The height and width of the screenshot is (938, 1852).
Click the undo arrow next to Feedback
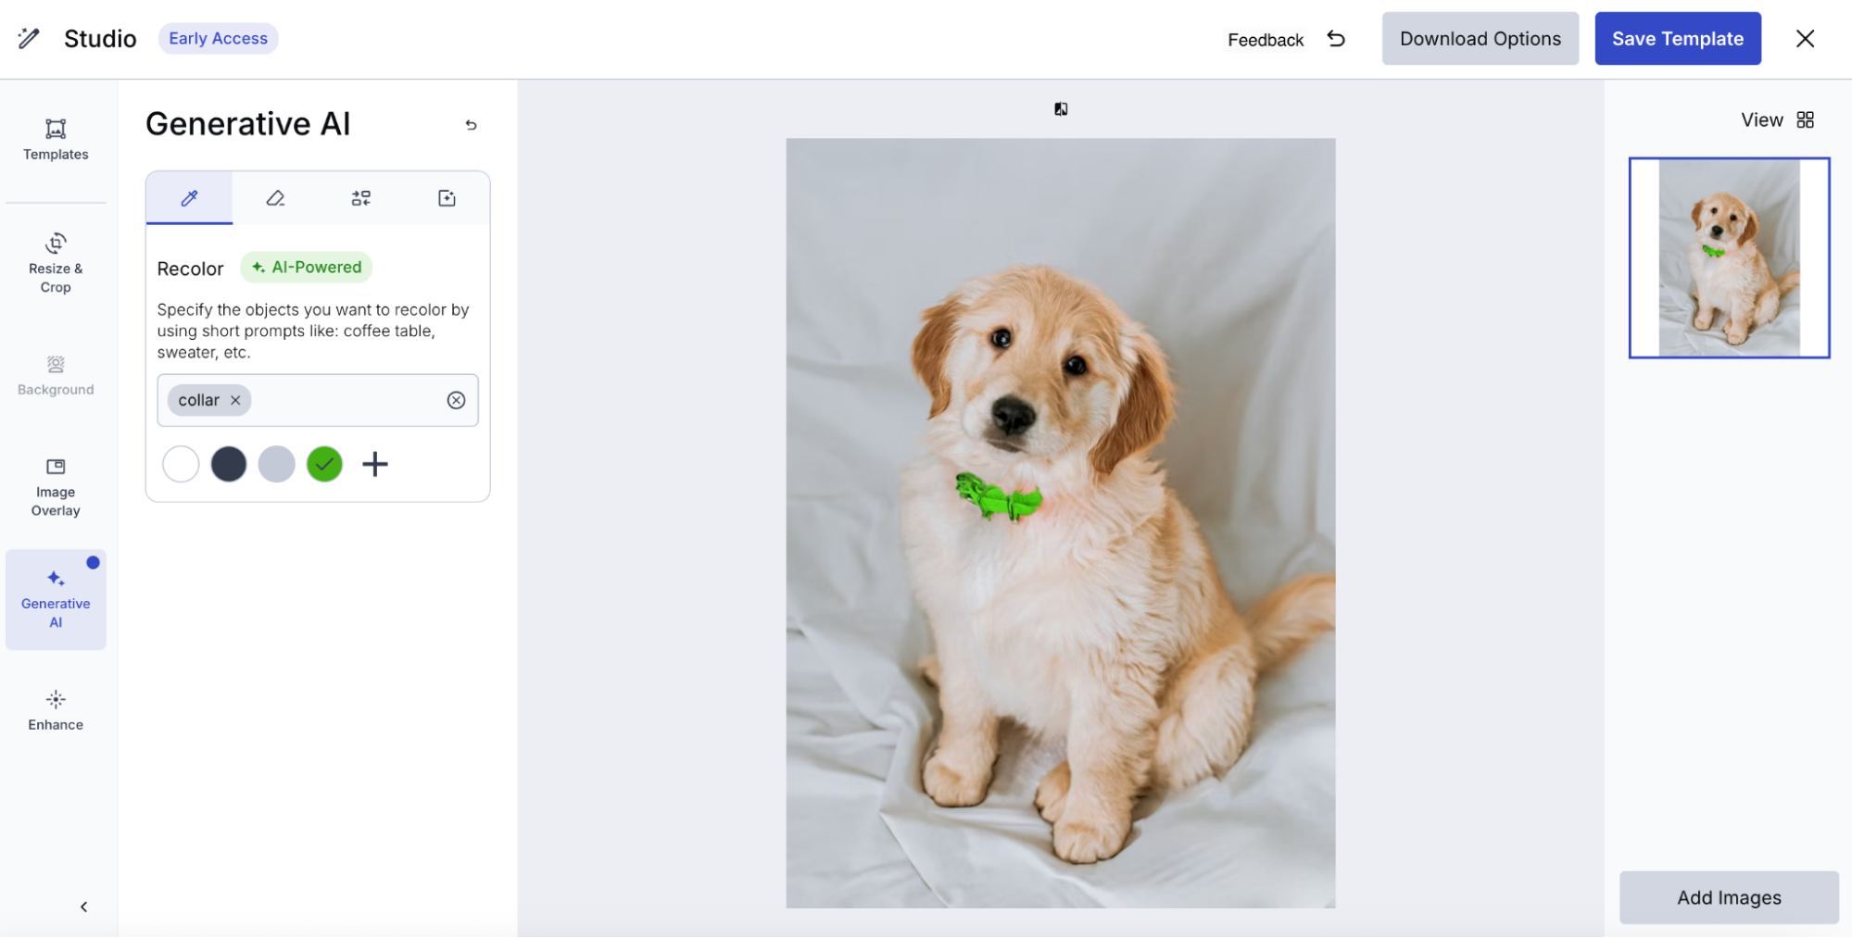pyautogui.click(x=1335, y=39)
